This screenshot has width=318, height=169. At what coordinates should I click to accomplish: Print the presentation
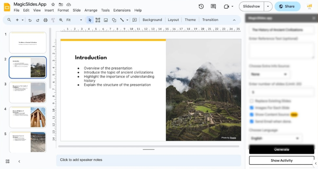[46, 20]
